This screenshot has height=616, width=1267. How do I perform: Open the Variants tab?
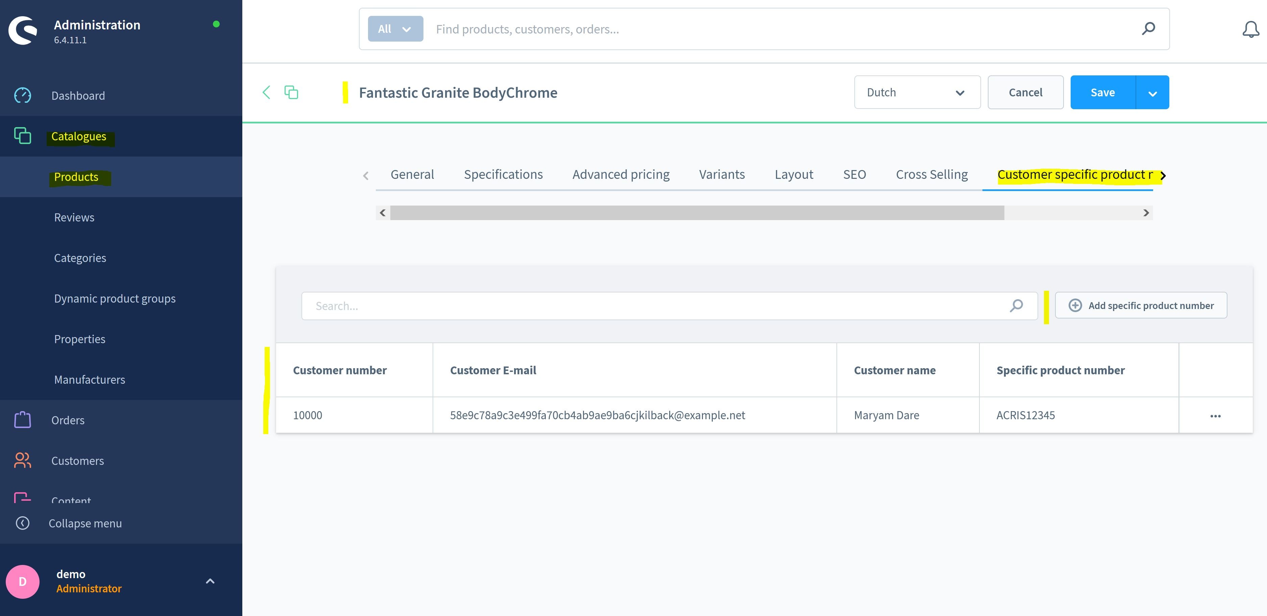[722, 174]
